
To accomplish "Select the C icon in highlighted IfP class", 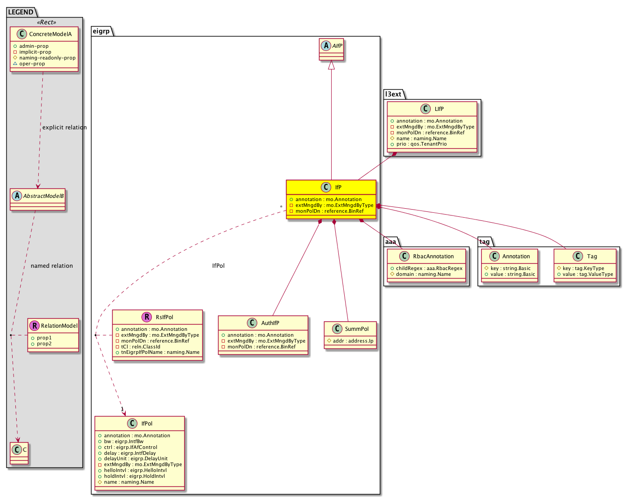I will click(327, 188).
